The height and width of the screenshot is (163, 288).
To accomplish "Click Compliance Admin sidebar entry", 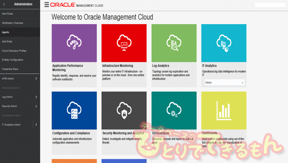I will [x=11, y=116].
